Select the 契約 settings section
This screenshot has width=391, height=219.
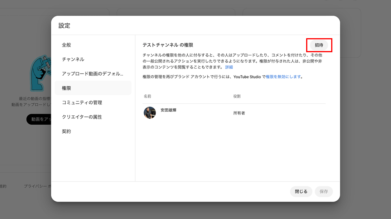click(93, 131)
